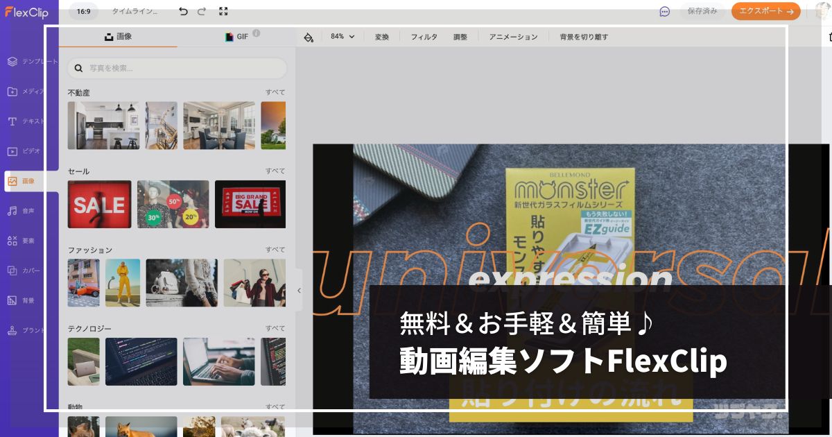832x437 pixels.
Task: Open アニメーション in the image toolbar
Action: (x=513, y=37)
